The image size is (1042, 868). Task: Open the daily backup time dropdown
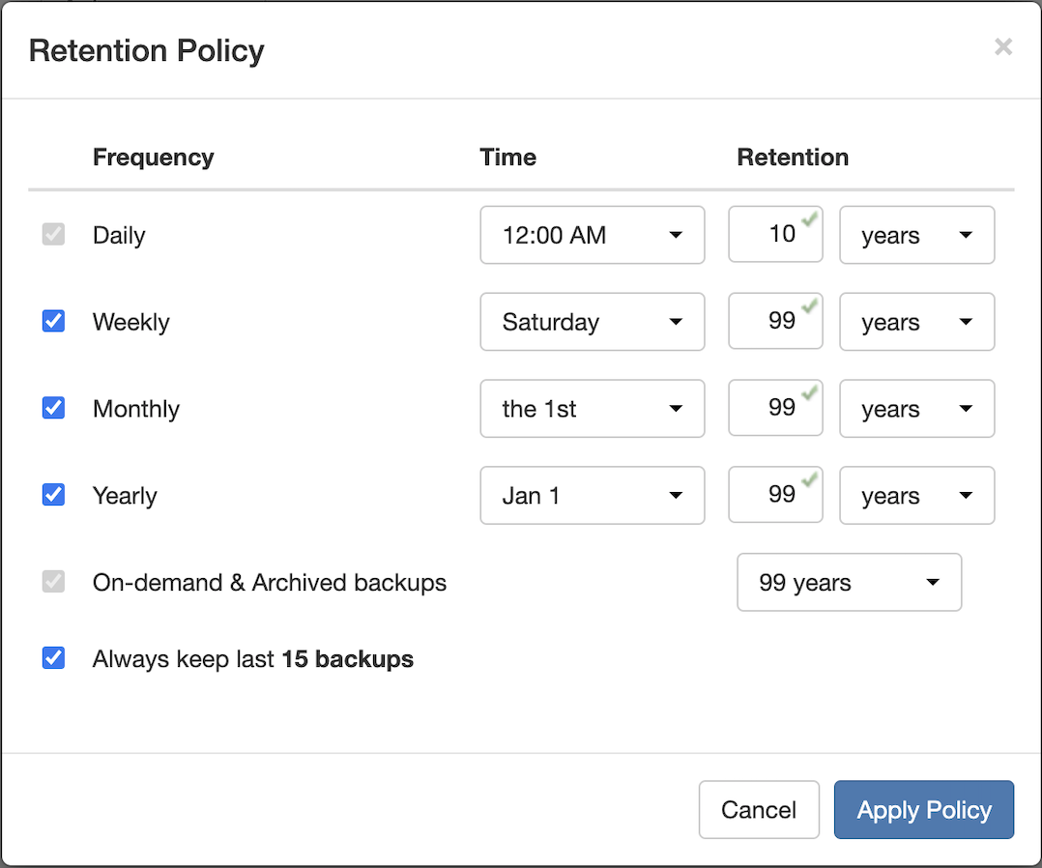(592, 235)
